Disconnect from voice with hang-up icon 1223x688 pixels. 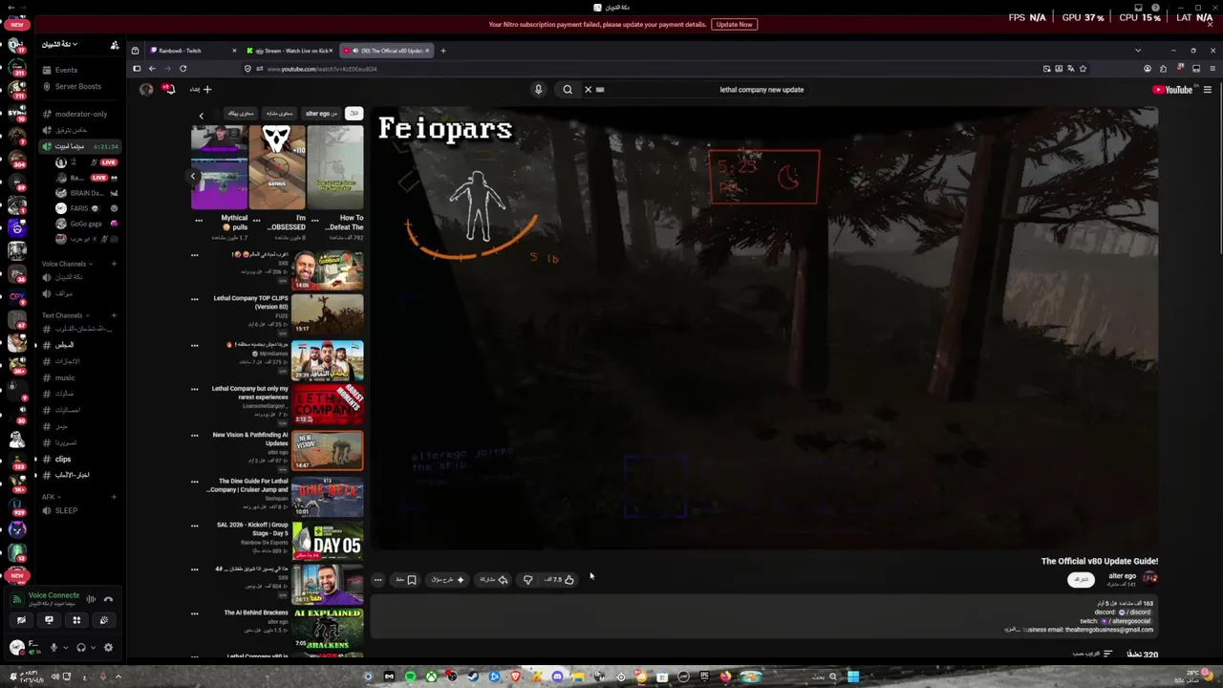pyautogui.click(x=108, y=599)
